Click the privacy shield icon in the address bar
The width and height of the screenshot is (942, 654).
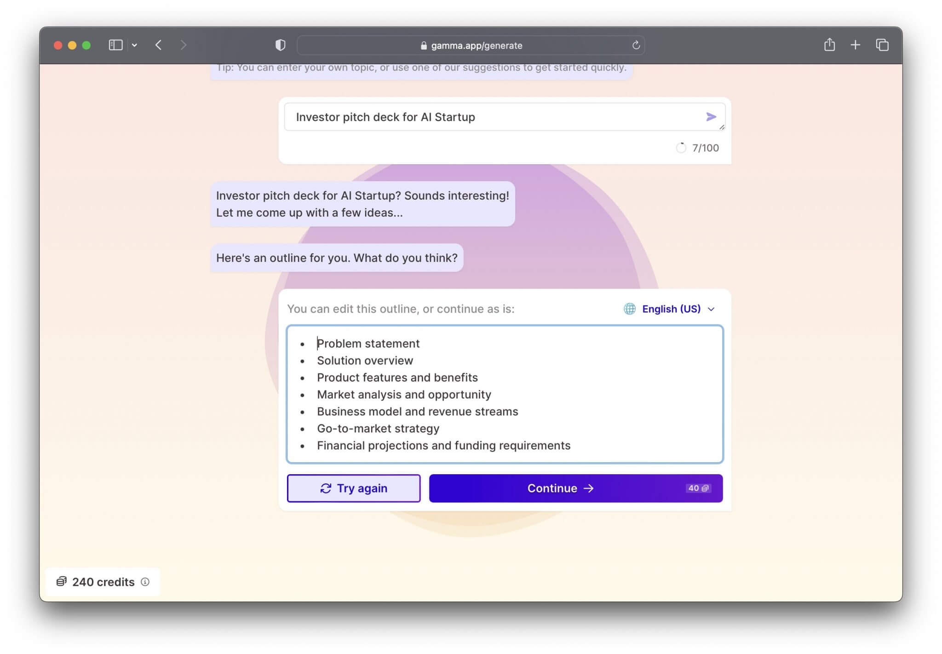click(280, 45)
